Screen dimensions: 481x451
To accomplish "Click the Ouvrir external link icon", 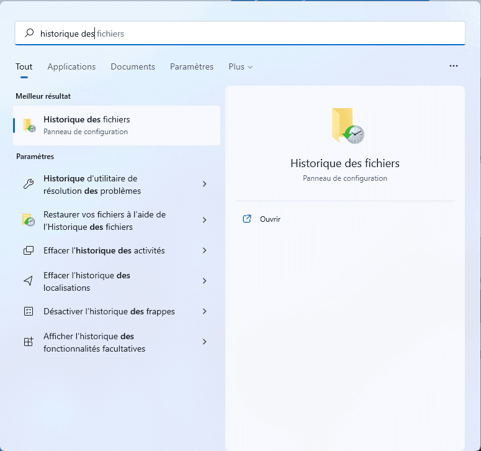I will [247, 219].
